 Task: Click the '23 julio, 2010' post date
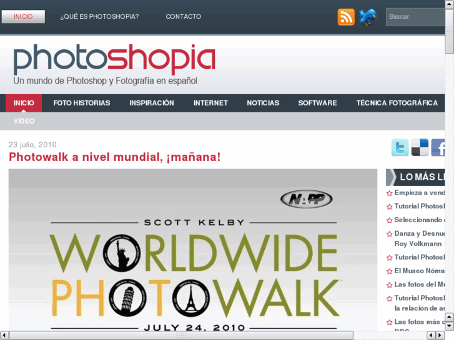click(x=32, y=145)
